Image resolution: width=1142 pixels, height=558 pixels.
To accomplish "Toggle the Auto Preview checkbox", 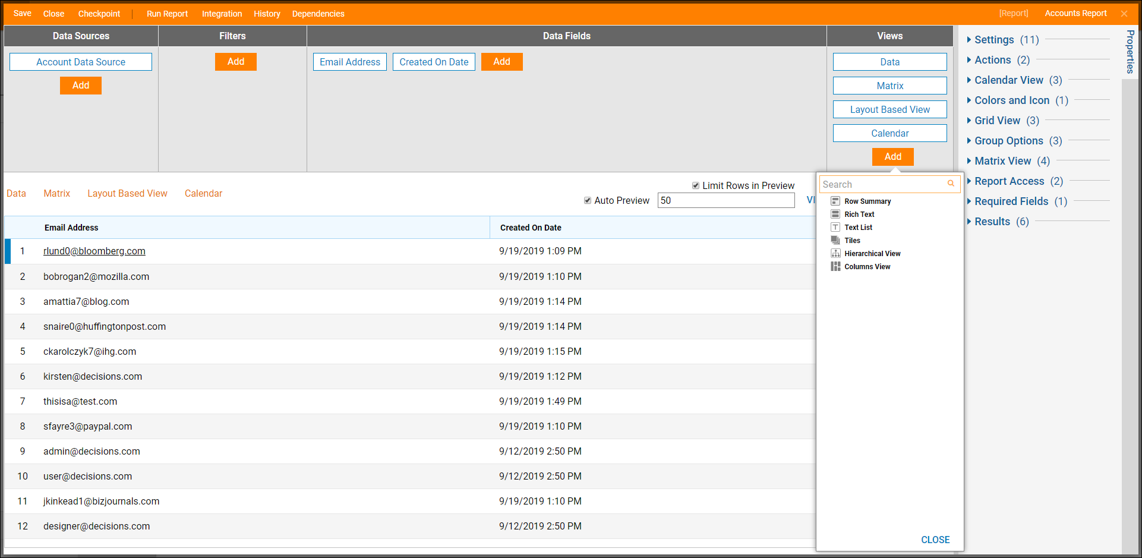I will (x=588, y=200).
